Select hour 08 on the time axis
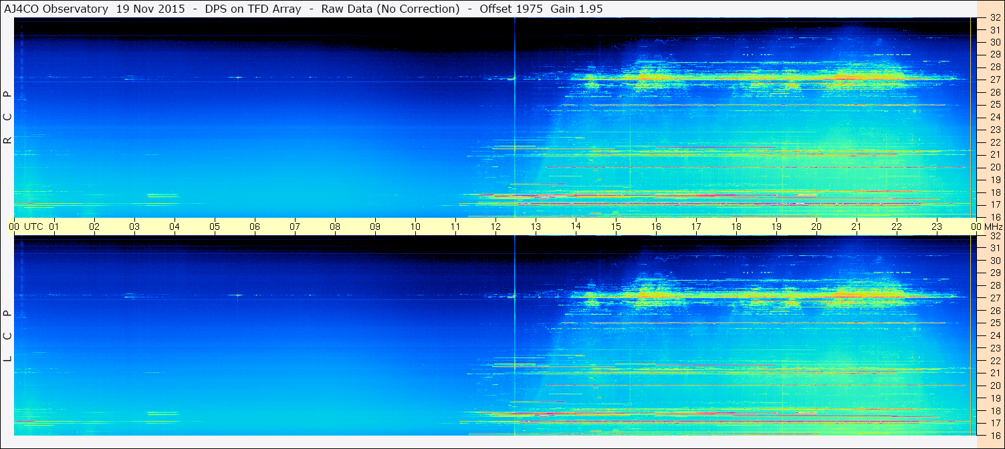This screenshot has height=449, width=1005. point(335,227)
